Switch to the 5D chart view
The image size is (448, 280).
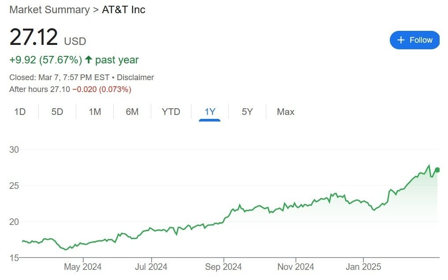pyautogui.click(x=57, y=112)
